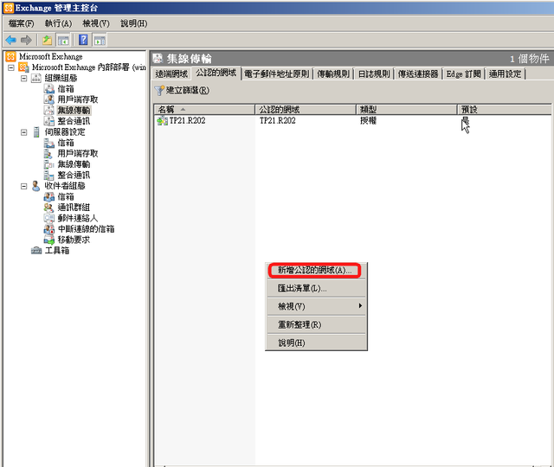Click the 工具箱 toolbox icon
Viewport: 554px width, 467px height.
pos(36,251)
